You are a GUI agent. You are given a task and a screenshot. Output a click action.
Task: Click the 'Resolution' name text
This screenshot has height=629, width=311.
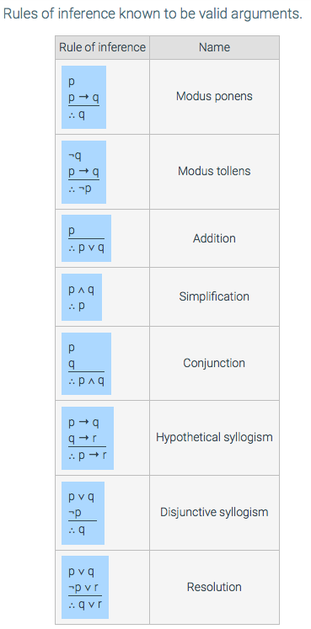pos(214,587)
